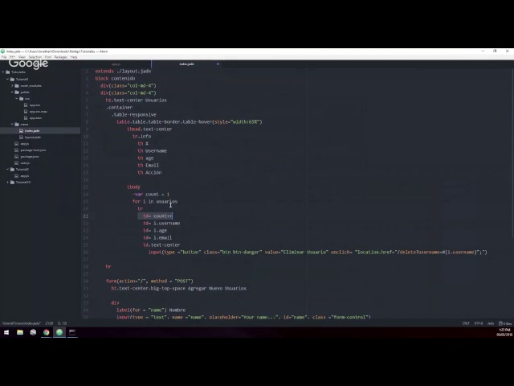Open the Windows Start menu
This screenshot has width=514, height=386.
[x=6, y=332]
